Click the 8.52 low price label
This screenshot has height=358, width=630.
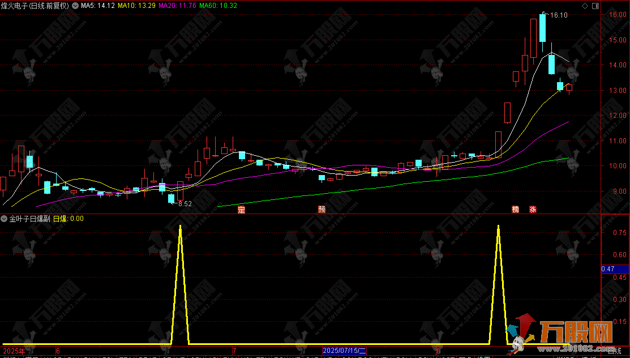coord(185,204)
